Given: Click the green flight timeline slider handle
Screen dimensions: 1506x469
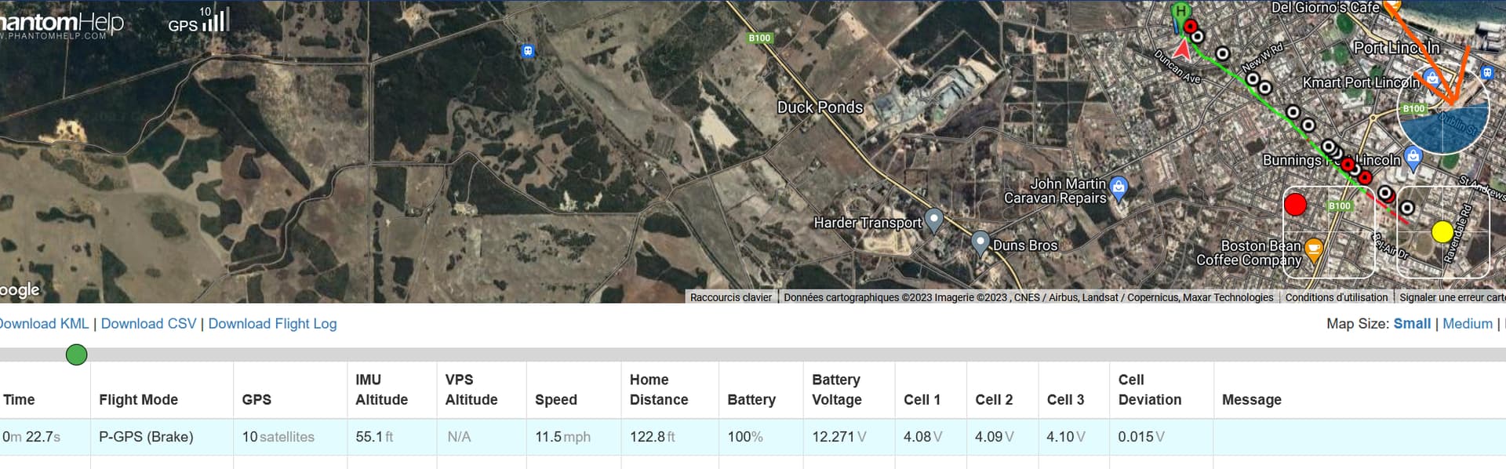Looking at the screenshot, I should point(76,354).
